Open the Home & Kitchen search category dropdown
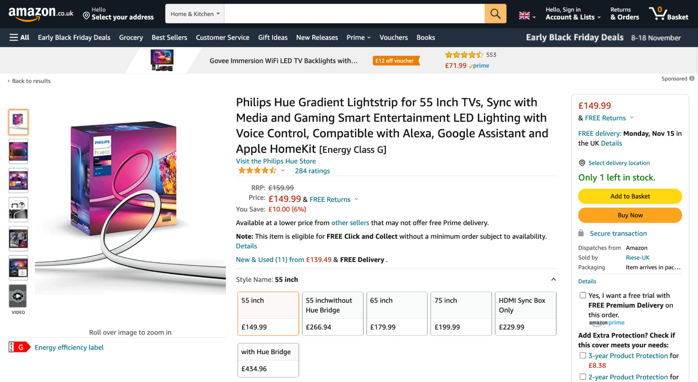 [x=195, y=14]
